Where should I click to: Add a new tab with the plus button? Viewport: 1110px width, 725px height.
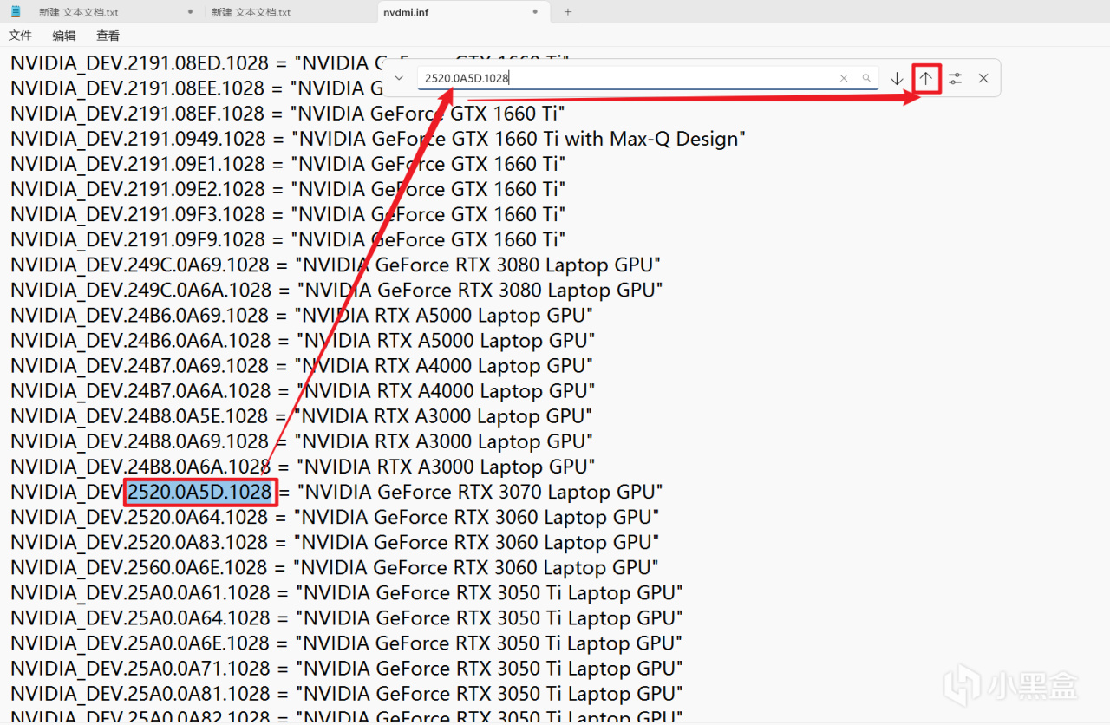pos(568,12)
